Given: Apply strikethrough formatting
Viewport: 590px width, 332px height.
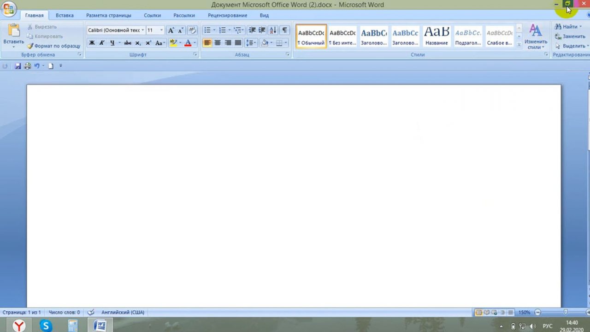Looking at the screenshot, I should (128, 43).
